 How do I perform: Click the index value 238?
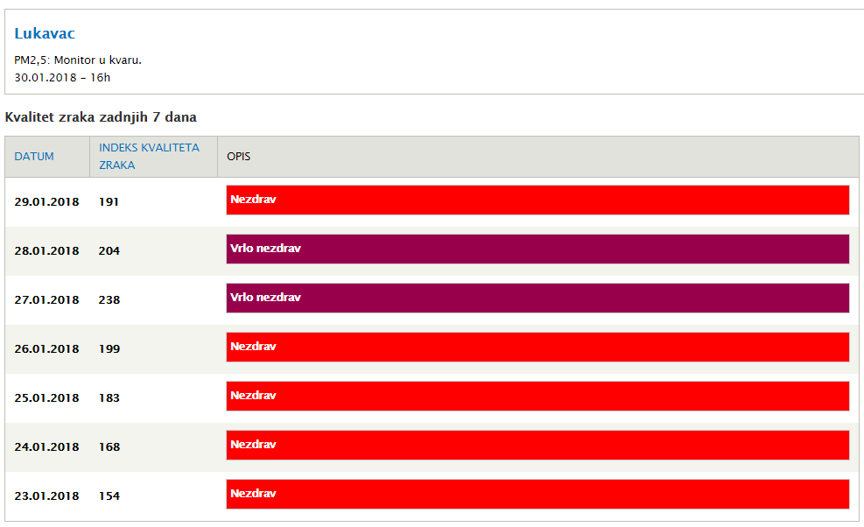(x=109, y=299)
